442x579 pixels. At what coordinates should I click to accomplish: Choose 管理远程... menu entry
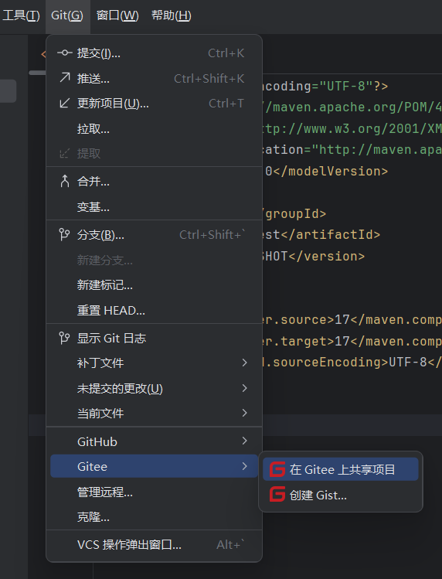coord(154,492)
